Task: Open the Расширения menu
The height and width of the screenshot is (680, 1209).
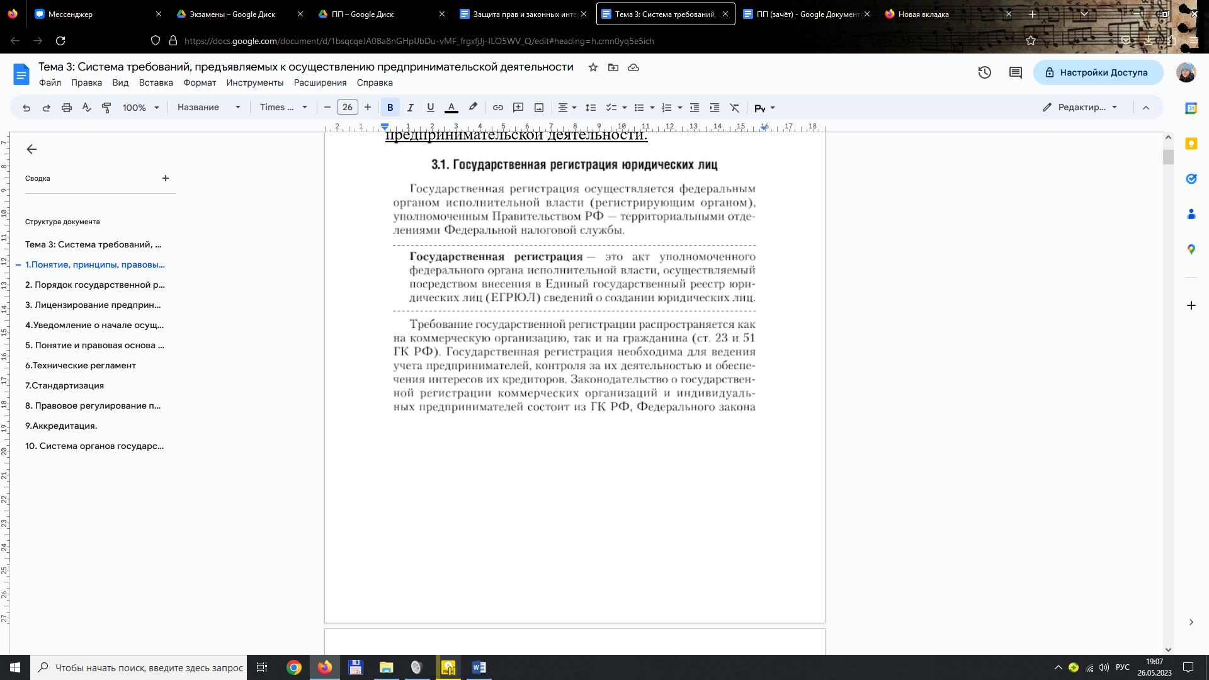Action: point(321,82)
